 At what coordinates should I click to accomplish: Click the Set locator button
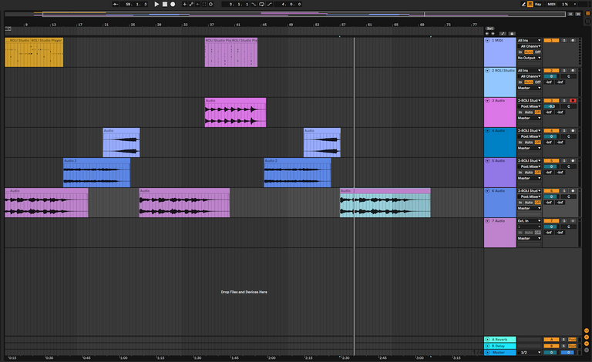(x=490, y=28)
